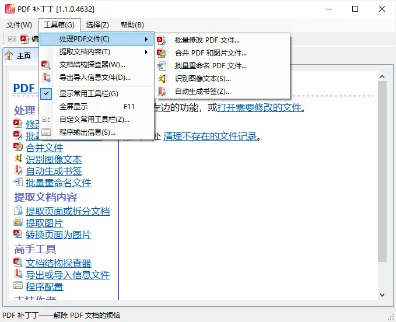Click the program output info icon in menu
This screenshot has width=396, height=322.
46,132
